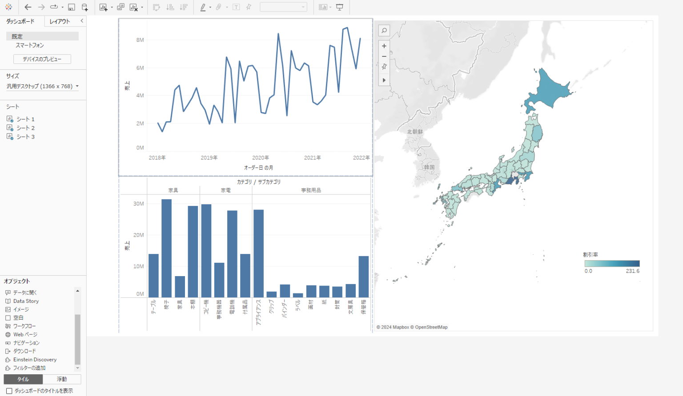Save the workbook
Screen dimensions: 683x396
tap(71, 7)
